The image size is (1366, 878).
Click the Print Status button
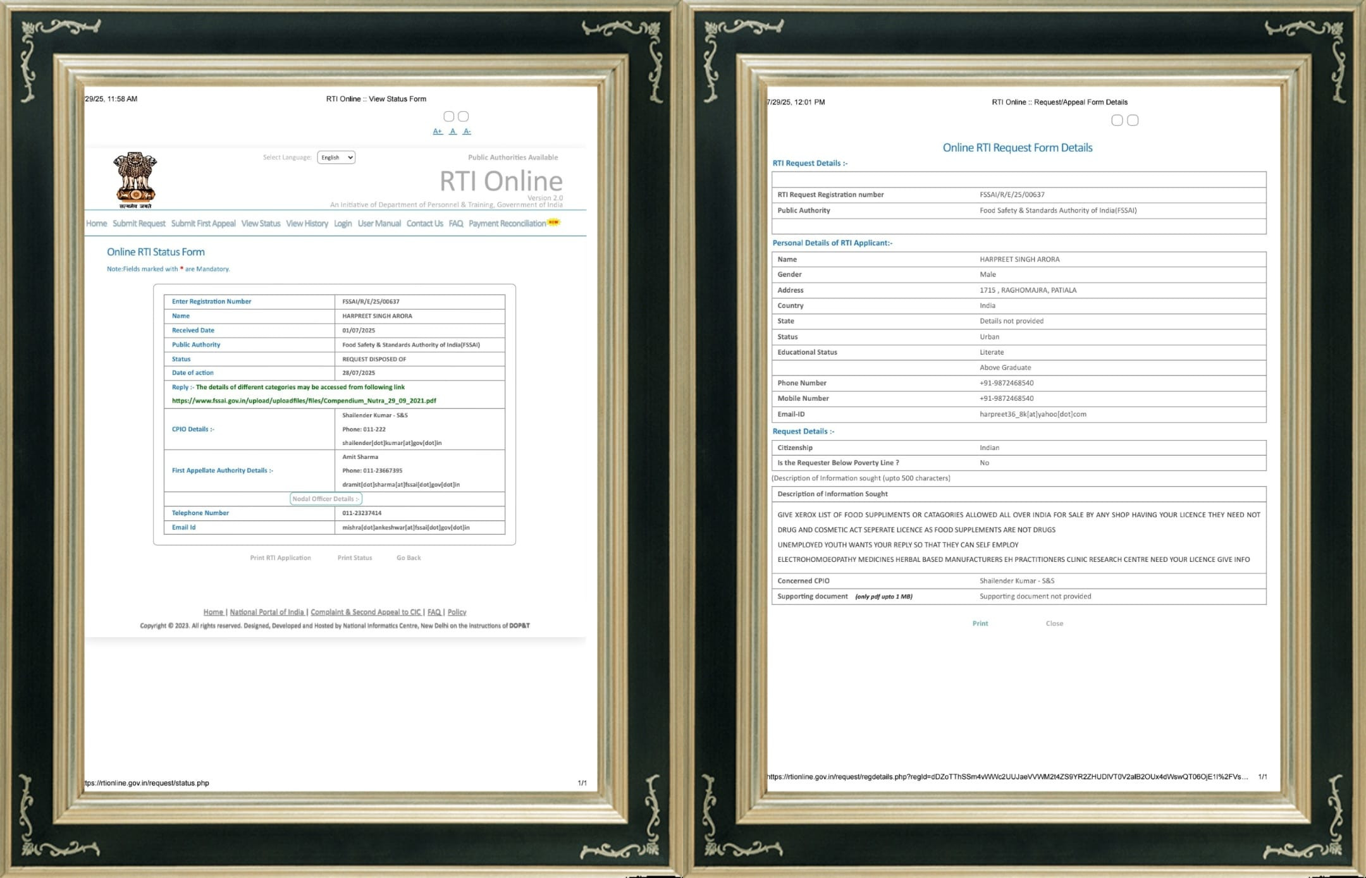point(355,558)
